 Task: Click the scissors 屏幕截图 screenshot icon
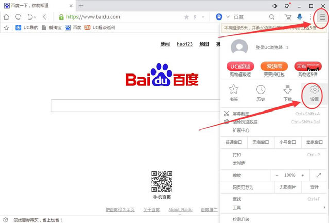(227, 114)
